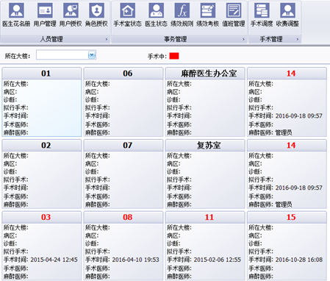Image resolution: width=330 pixels, height=281 pixels.
Task: Open the 医生花名册 doctor roster icon
Action: 16,14
